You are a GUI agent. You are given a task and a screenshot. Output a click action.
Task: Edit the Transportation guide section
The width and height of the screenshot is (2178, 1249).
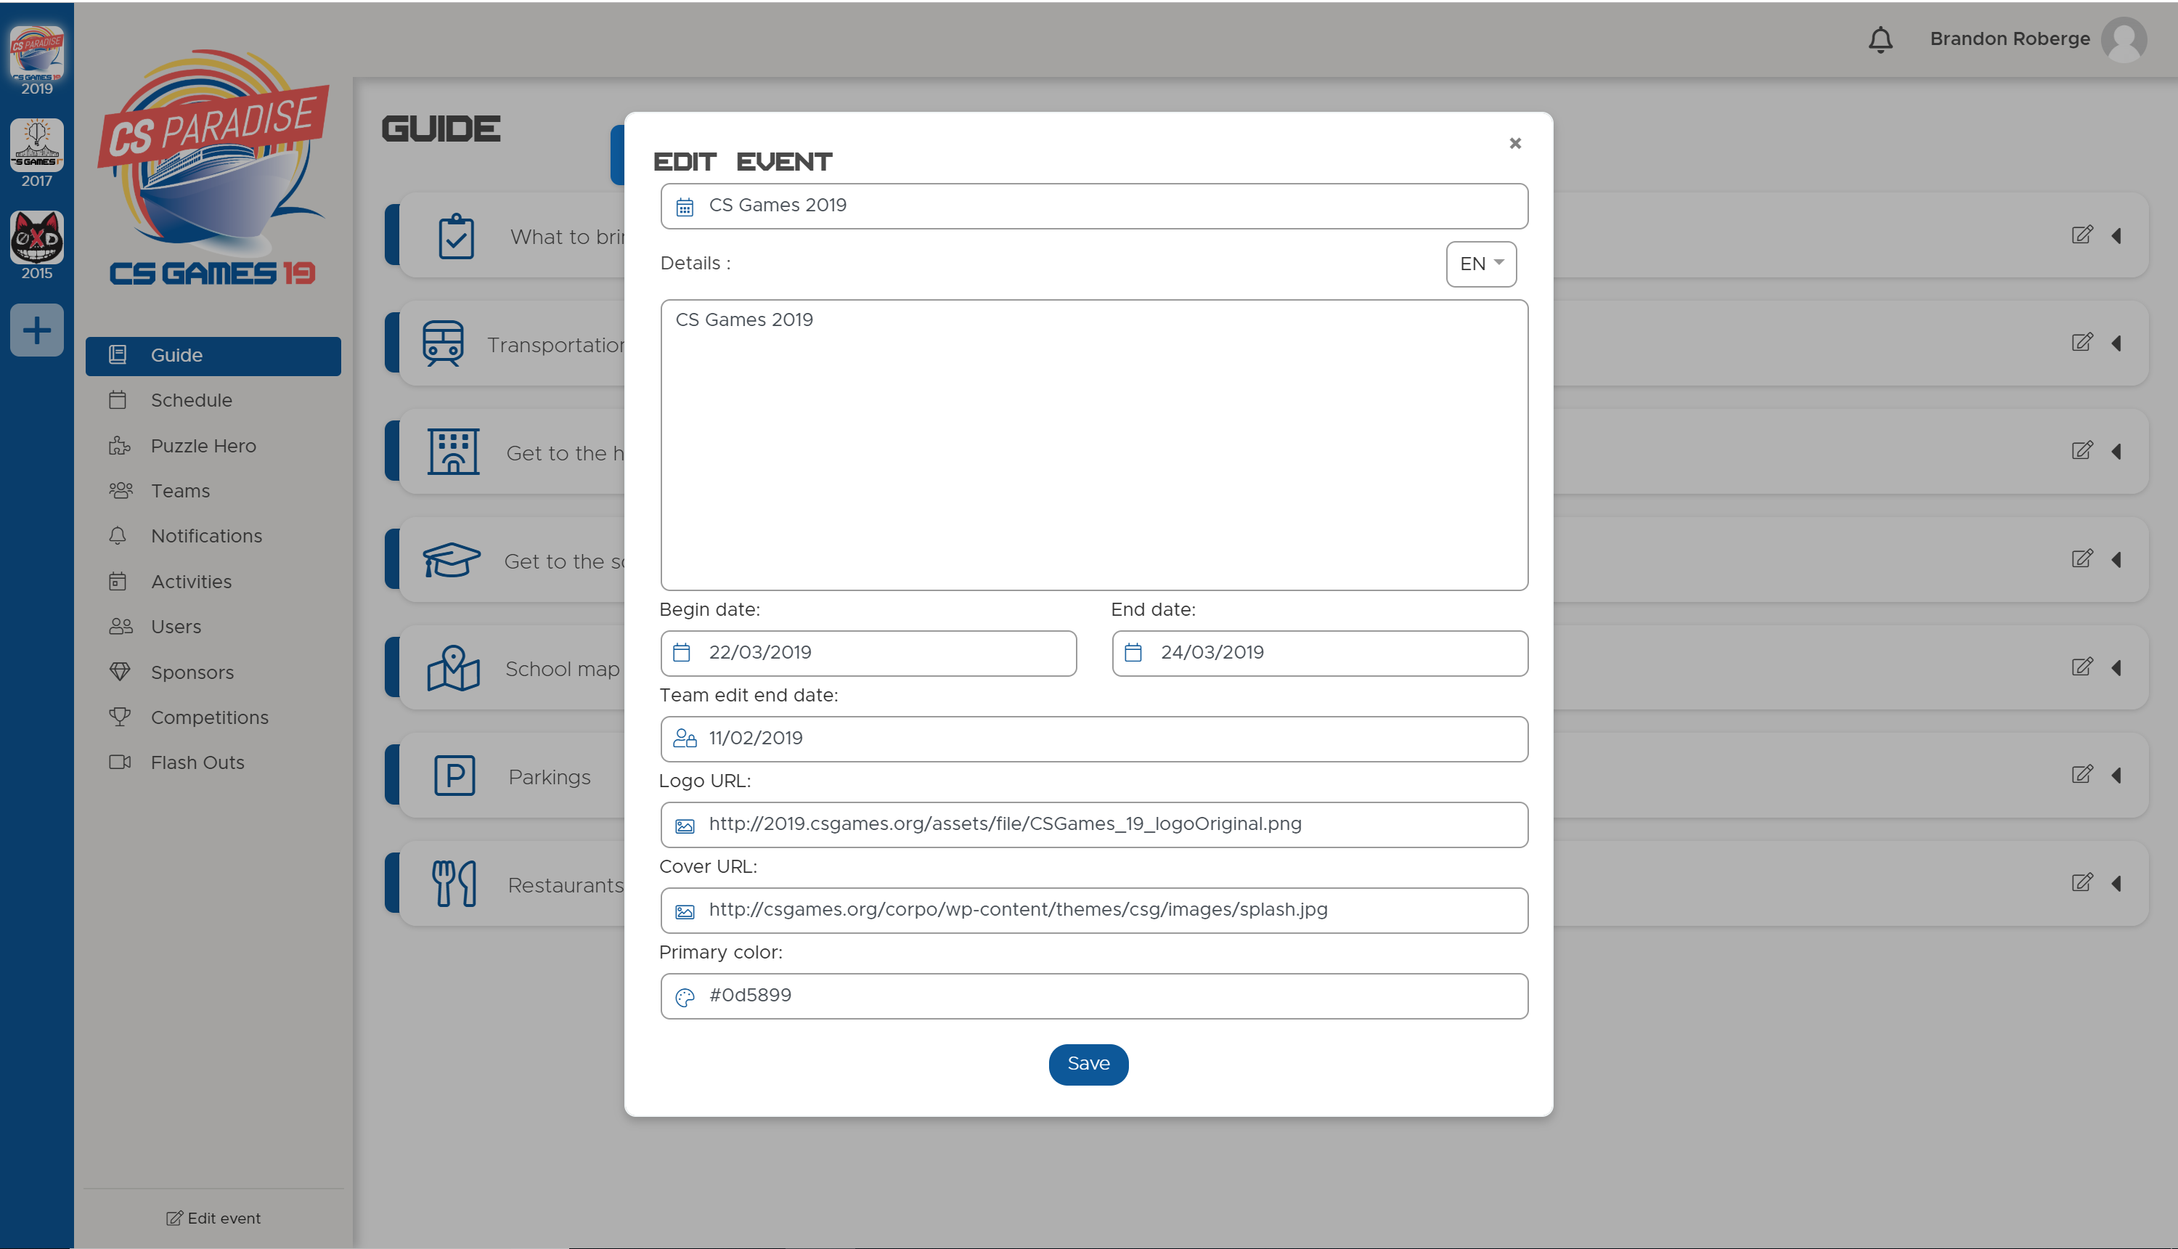(2082, 342)
